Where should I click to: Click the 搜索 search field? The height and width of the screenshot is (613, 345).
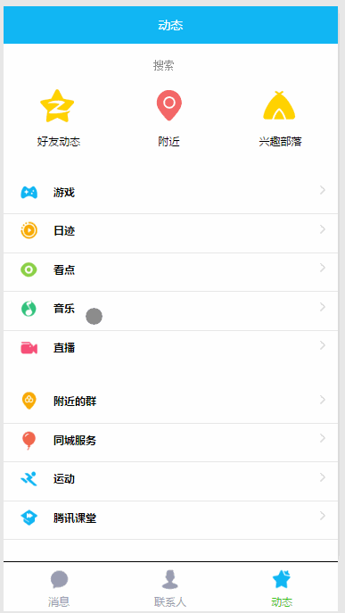164,66
